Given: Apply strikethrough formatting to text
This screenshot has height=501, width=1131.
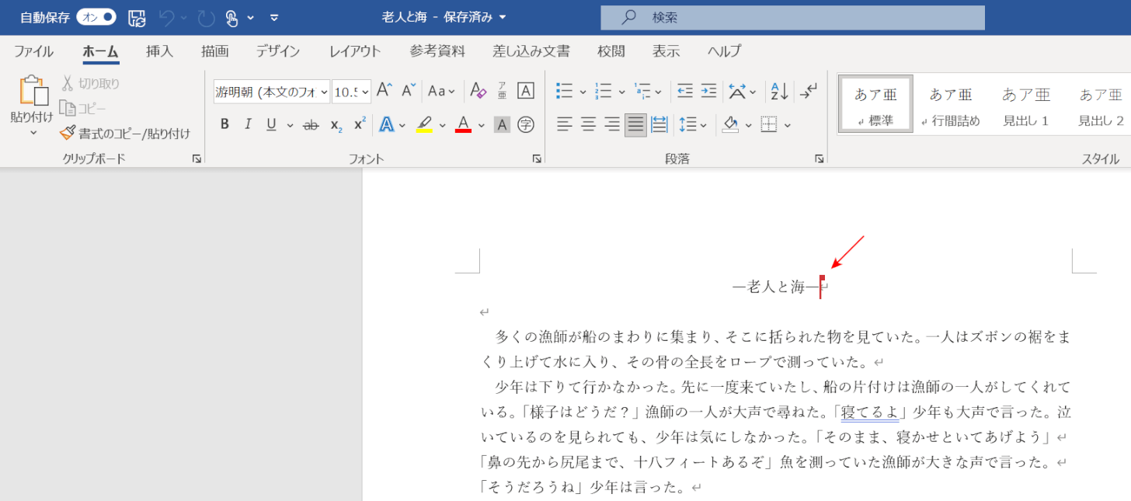Looking at the screenshot, I should [x=311, y=124].
